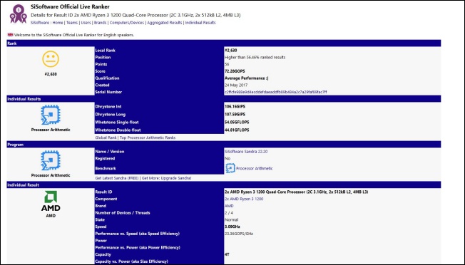Open Aggregated Results link
This screenshot has width=465, height=265.
tap(165, 23)
